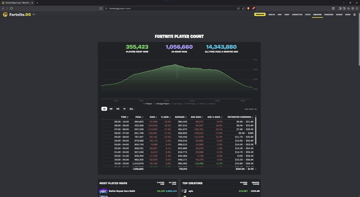Open the share page icon in address bar

[x=243, y=8]
